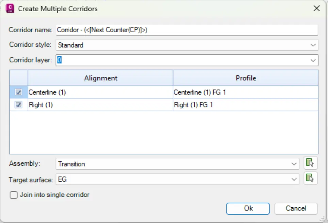The width and height of the screenshot is (328, 223).
Task: Expand the Corridor layer dropdown
Action: (313, 60)
